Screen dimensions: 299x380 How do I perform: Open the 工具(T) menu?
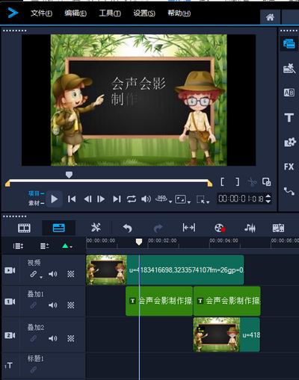pyautogui.click(x=110, y=13)
